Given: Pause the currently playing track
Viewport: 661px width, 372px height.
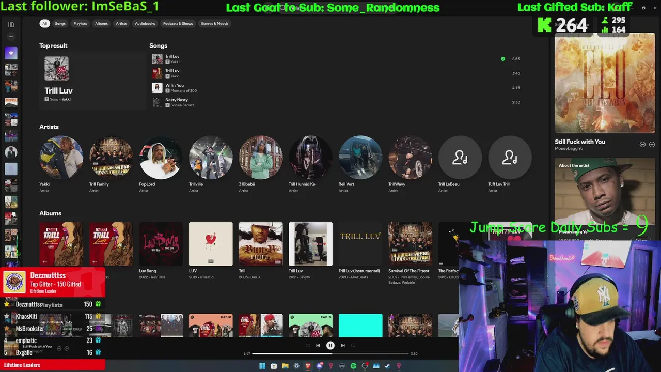Looking at the screenshot, I should (x=330, y=346).
